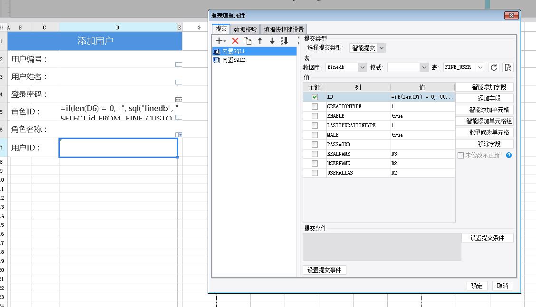Image resolution: width=536 pixels, height=307 pixels.
Task: Click the 设置提交事件 button
Action: click(325, 270)
